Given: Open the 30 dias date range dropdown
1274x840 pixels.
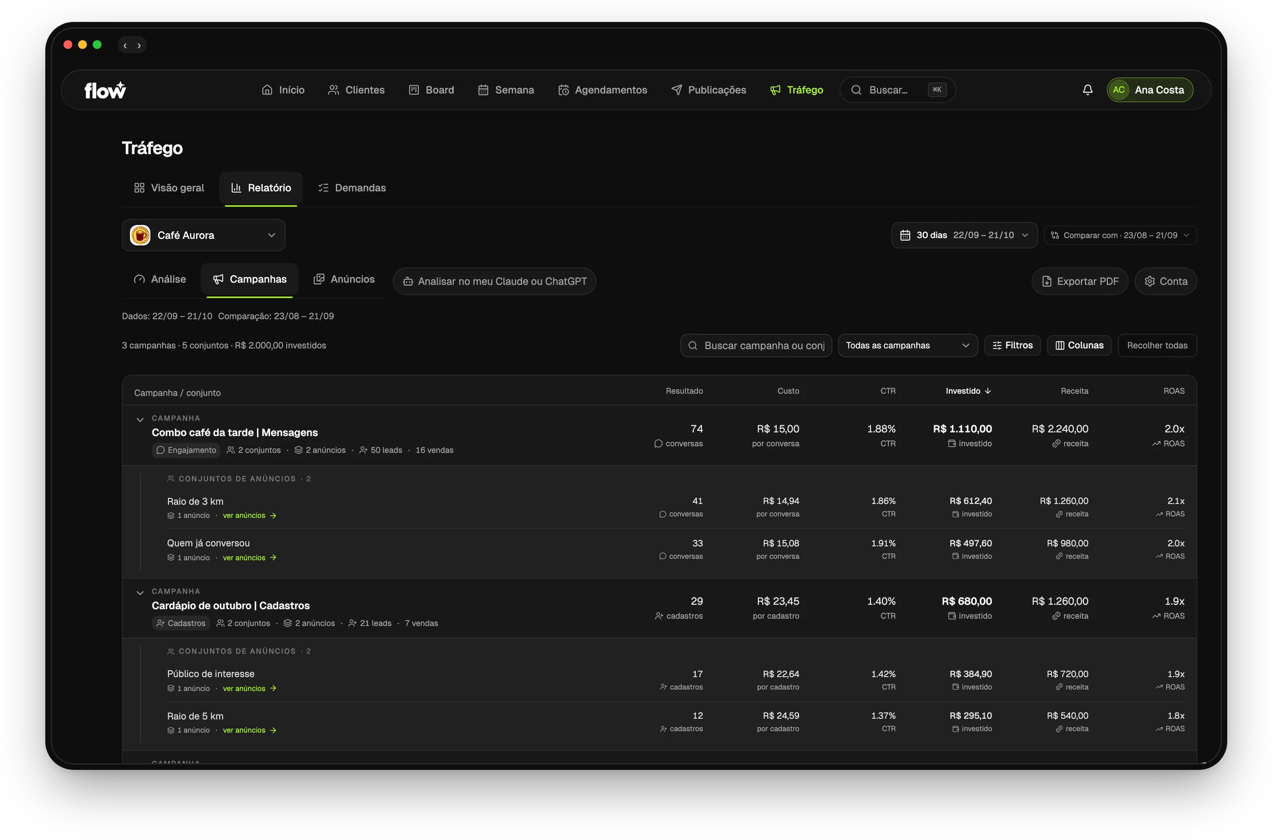Looking at the screenshot, I should [x=964, y=235].
